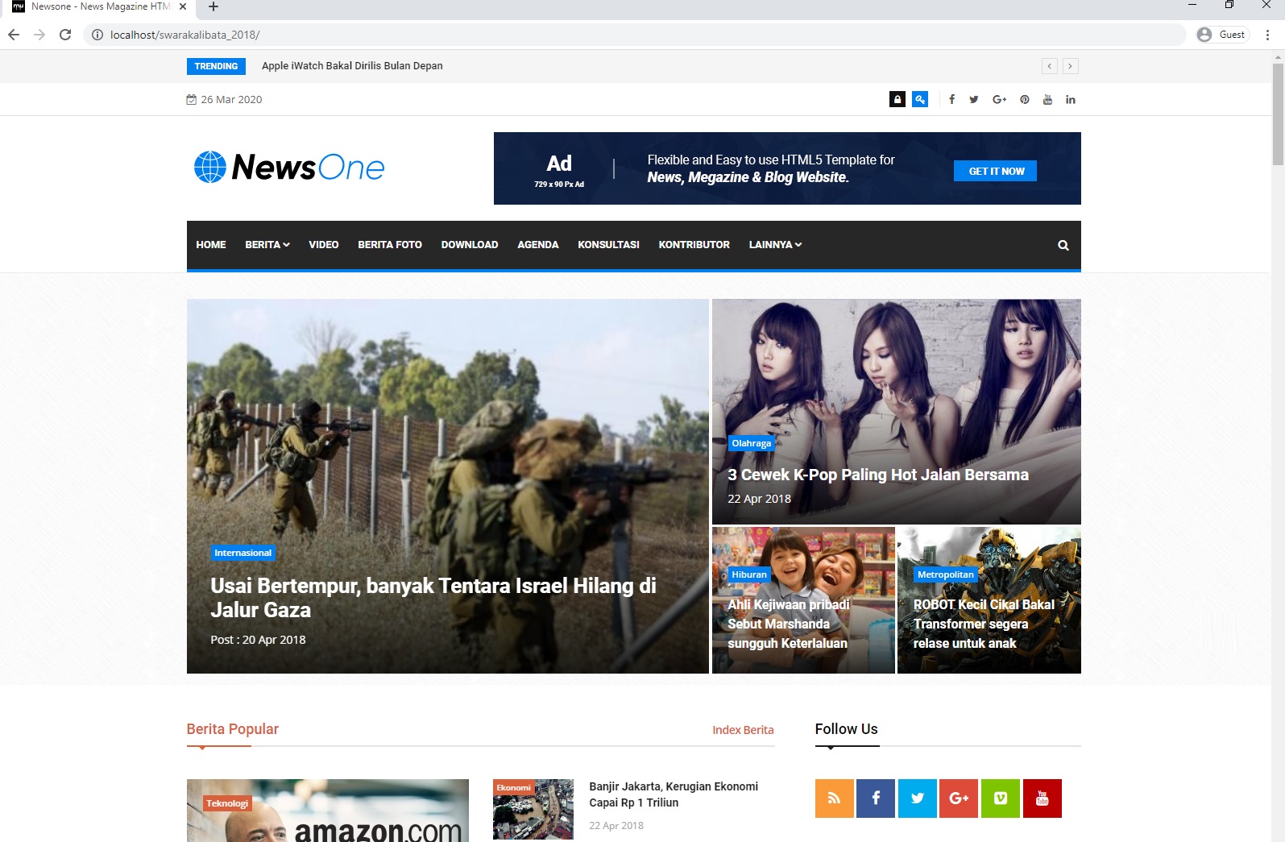Click the 729x90 ad banner text
Screen dimensions: 1285x842
(x=559, y=185)
